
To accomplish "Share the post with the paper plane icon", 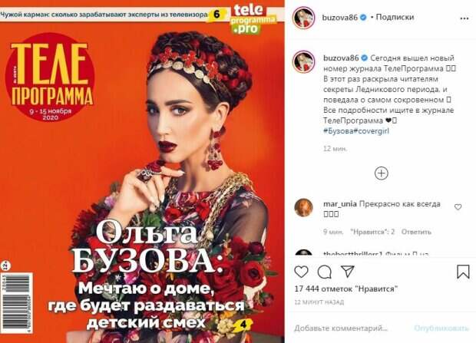I will (x=348, y=272).
